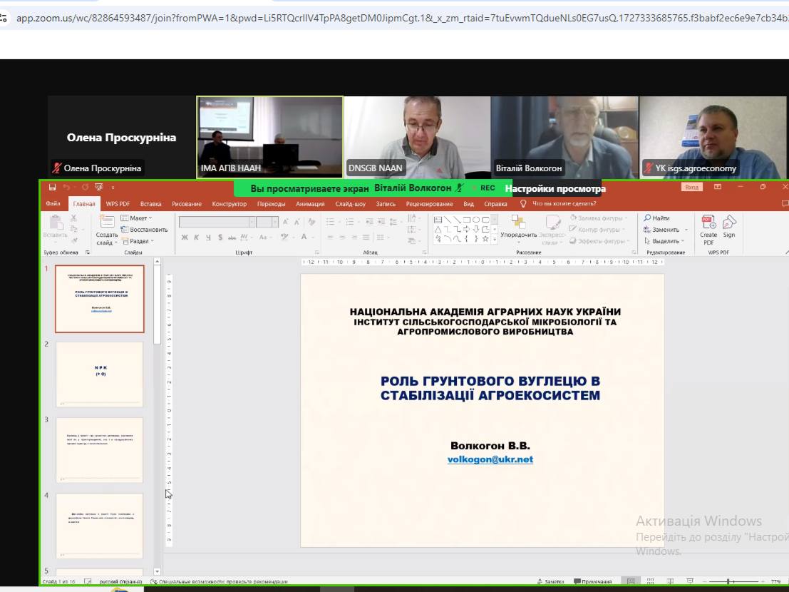Switch to the Рецензирование tab
This screenshot has width=789, height=592.
pos(429,204)
